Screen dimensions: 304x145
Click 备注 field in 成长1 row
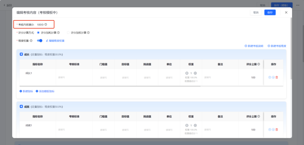point(220,77)
